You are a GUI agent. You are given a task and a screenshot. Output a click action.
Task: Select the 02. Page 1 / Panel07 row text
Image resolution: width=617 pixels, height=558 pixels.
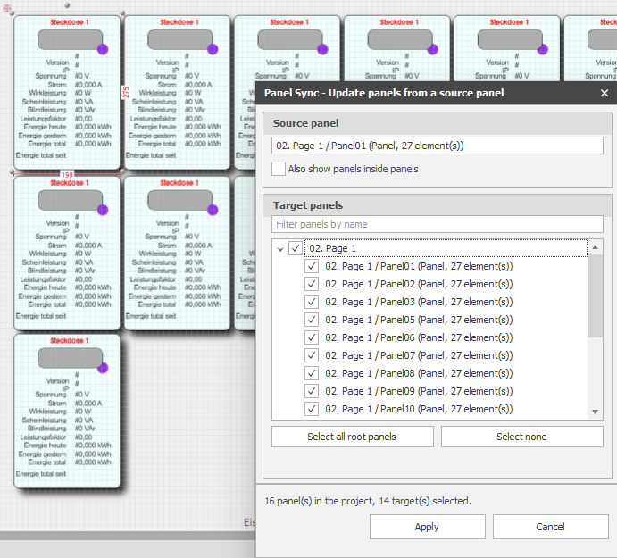(419, 355)
